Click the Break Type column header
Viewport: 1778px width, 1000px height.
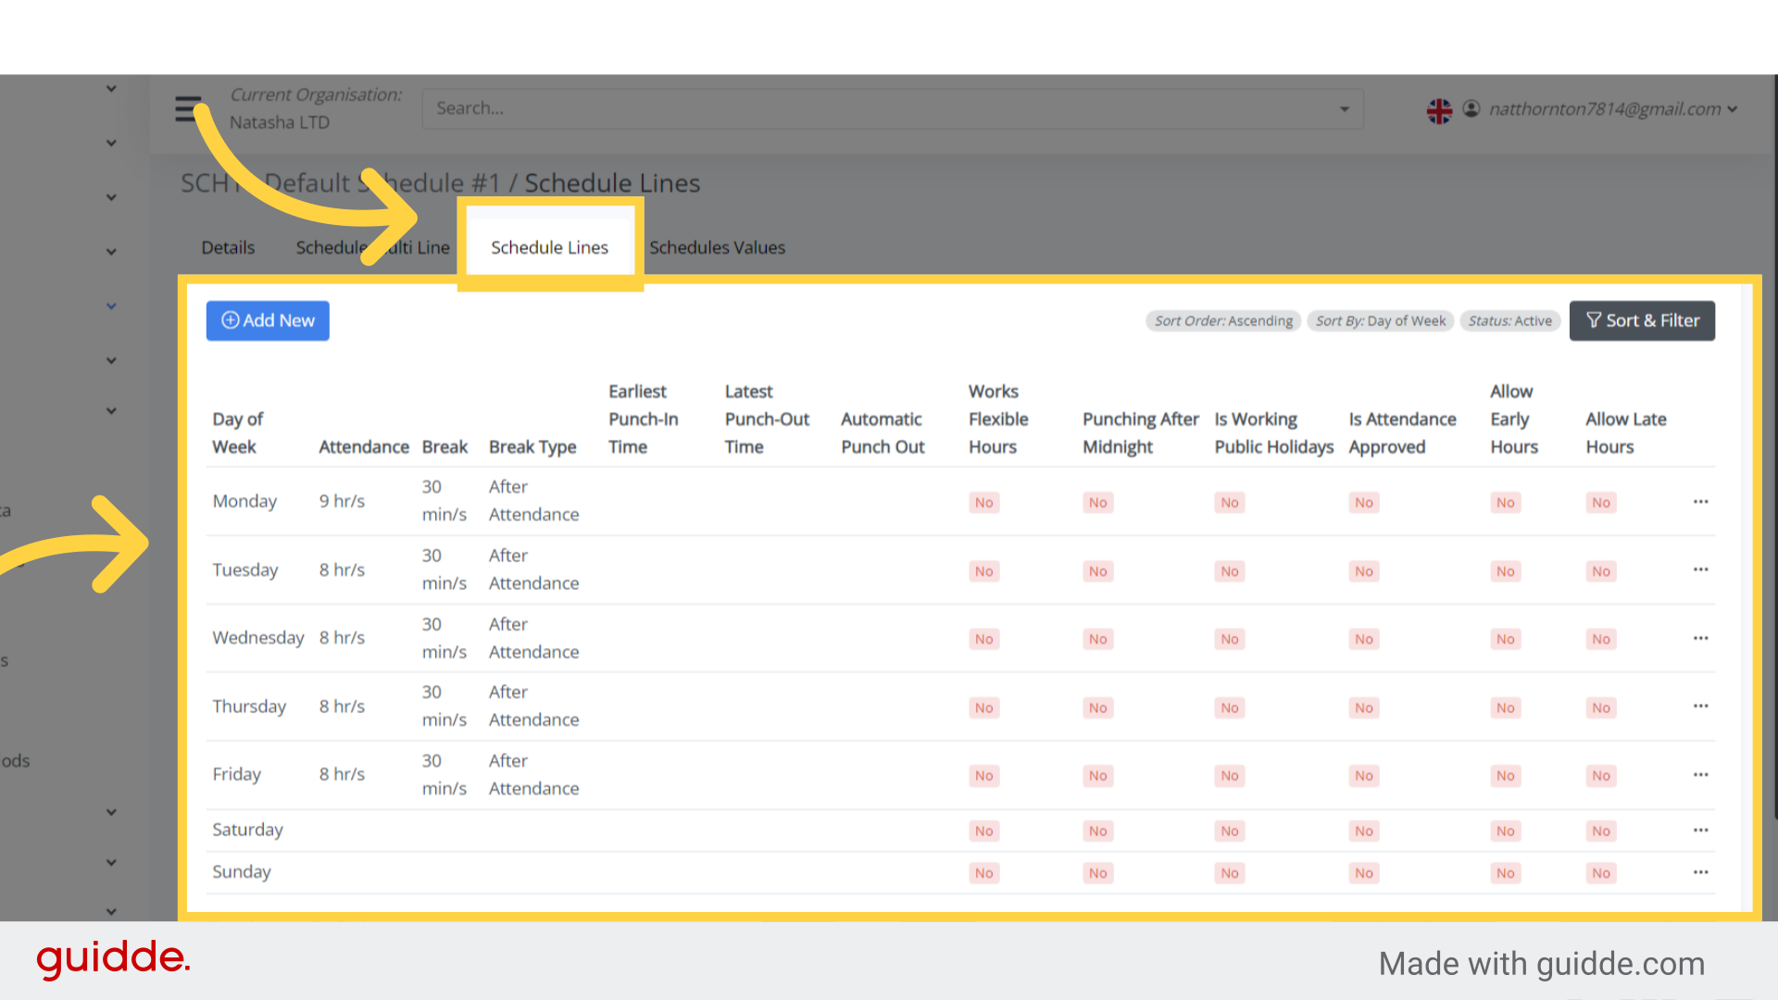click(532, 447)
